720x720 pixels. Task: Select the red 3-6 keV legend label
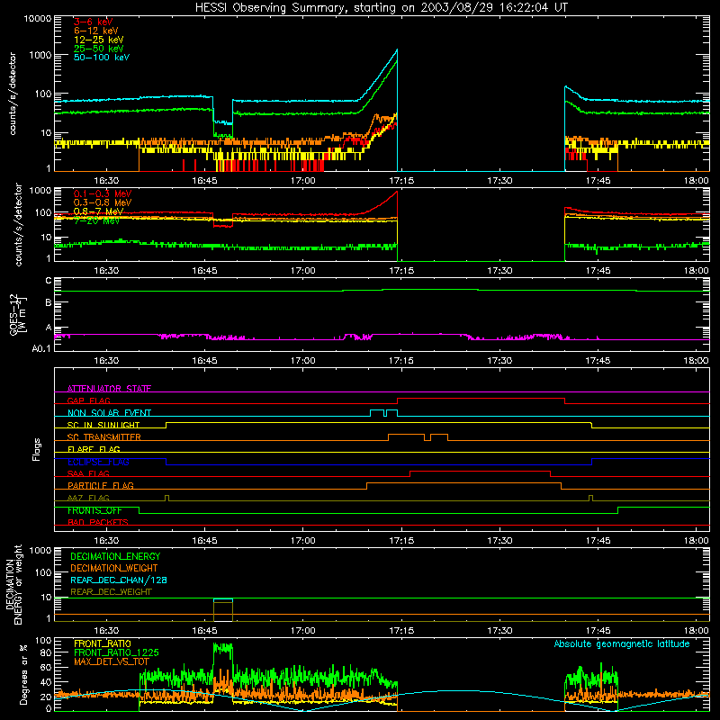(94, 22)
